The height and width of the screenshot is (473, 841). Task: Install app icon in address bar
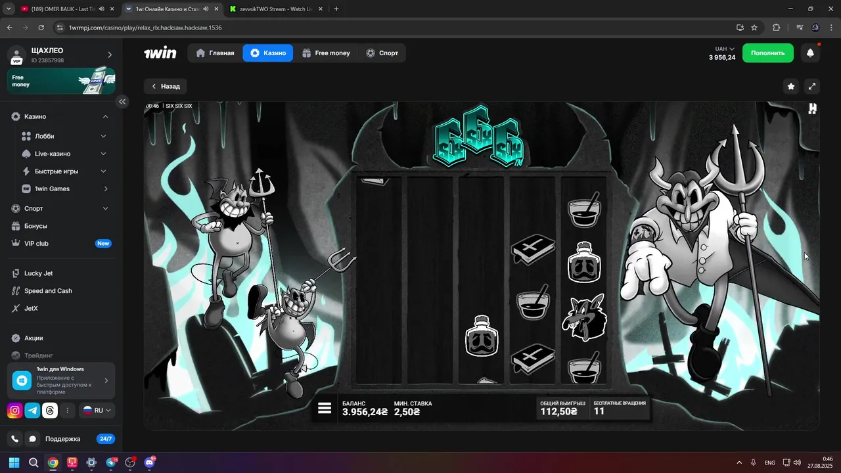point(740,28)
